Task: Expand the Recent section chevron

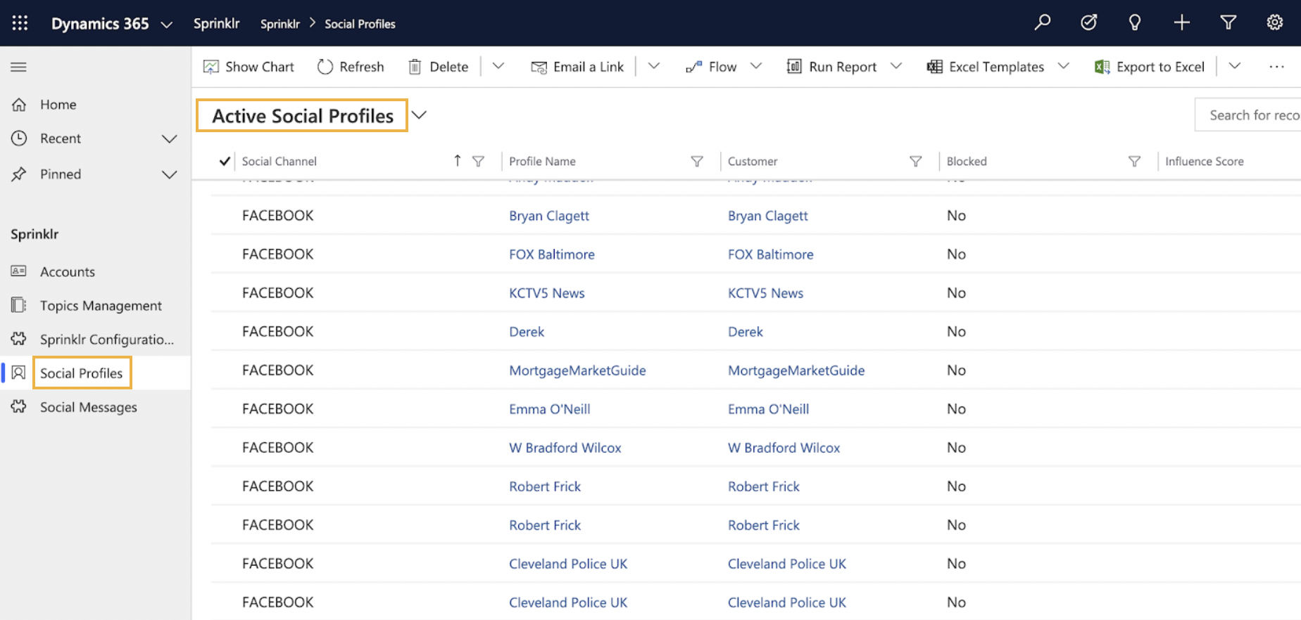Action: pyautogui.click(x=170, y=138)
